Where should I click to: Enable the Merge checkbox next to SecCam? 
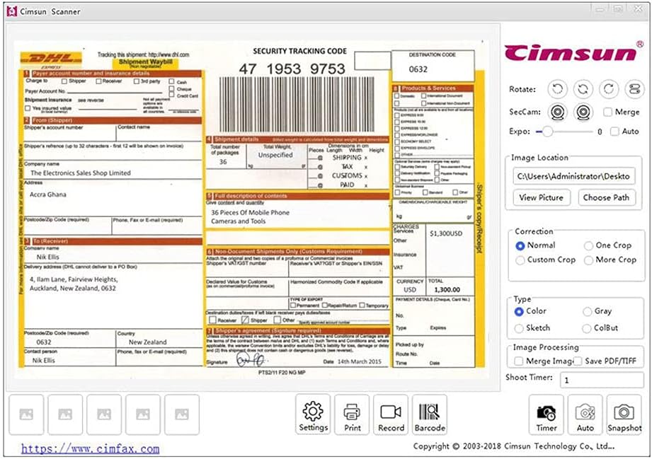tap(608, 112)
